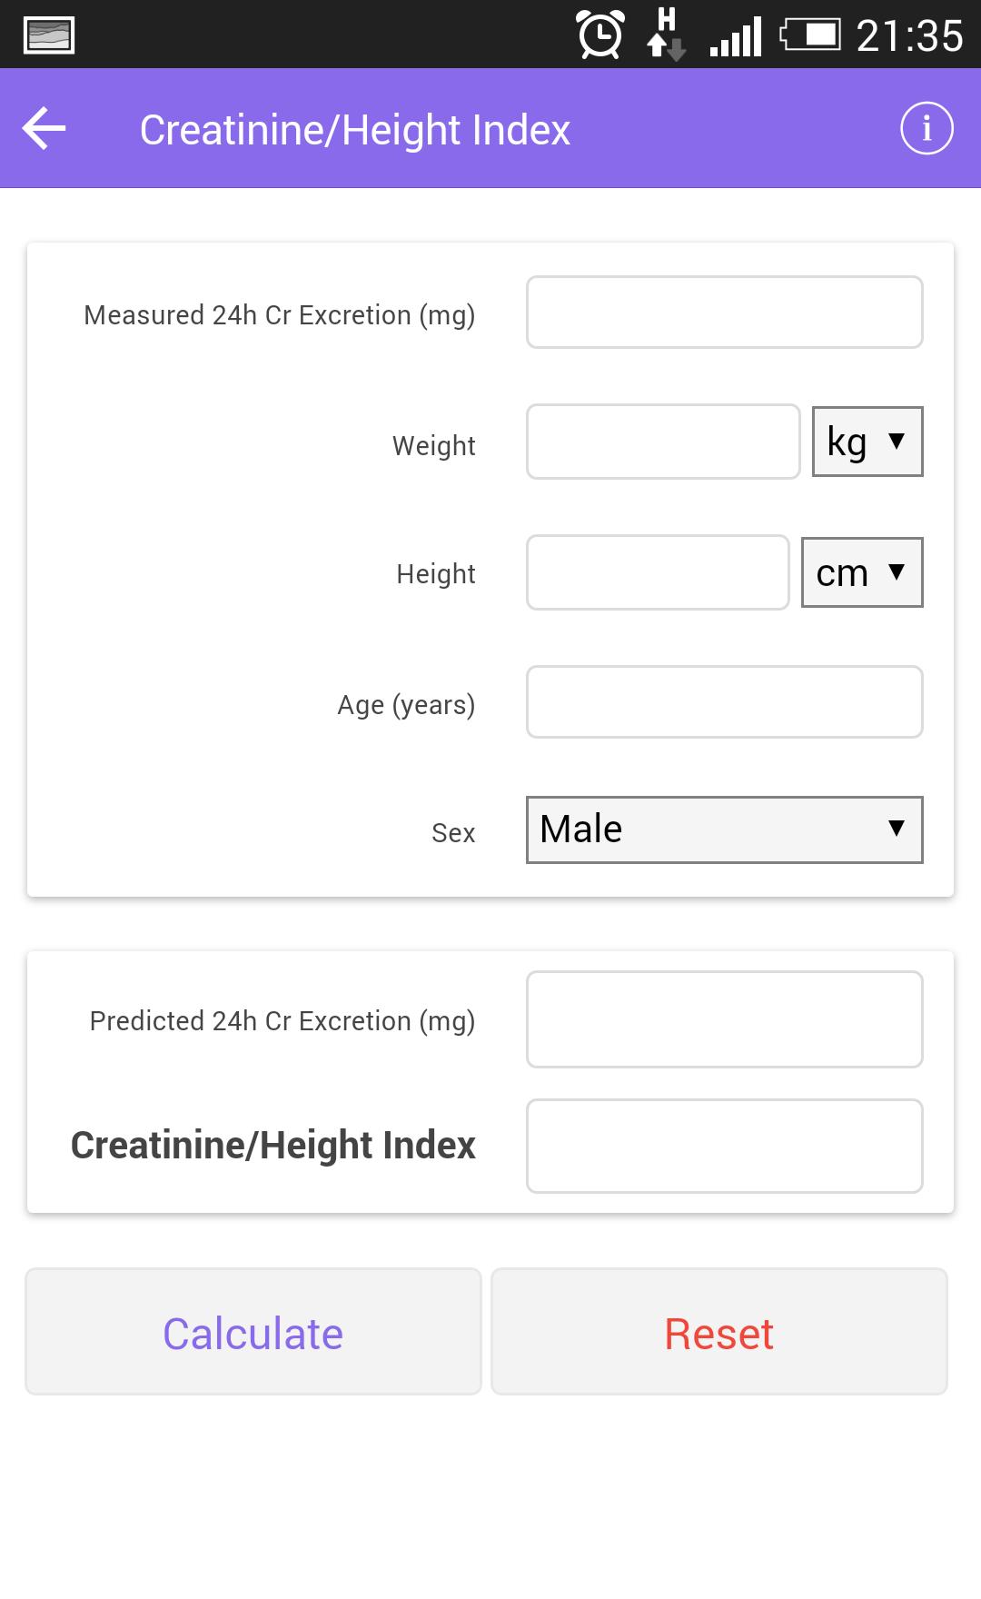Select the Height input field
Screen dimensions: 981x1599
[x=657, y=572]
